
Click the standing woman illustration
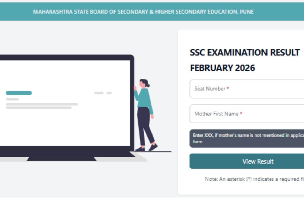coord(145,115)
